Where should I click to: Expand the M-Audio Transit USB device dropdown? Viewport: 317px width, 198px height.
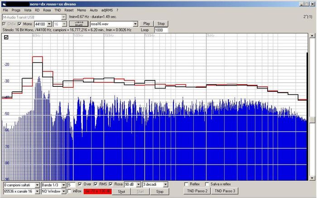click(64, 17)
